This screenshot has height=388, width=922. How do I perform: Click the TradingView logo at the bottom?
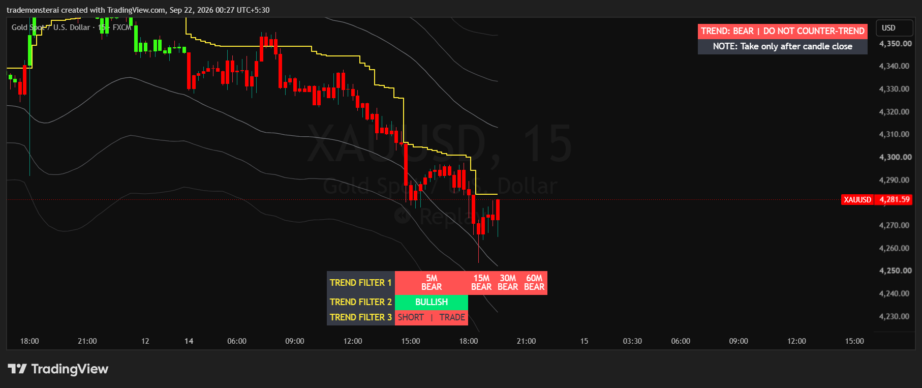point(58,369)
